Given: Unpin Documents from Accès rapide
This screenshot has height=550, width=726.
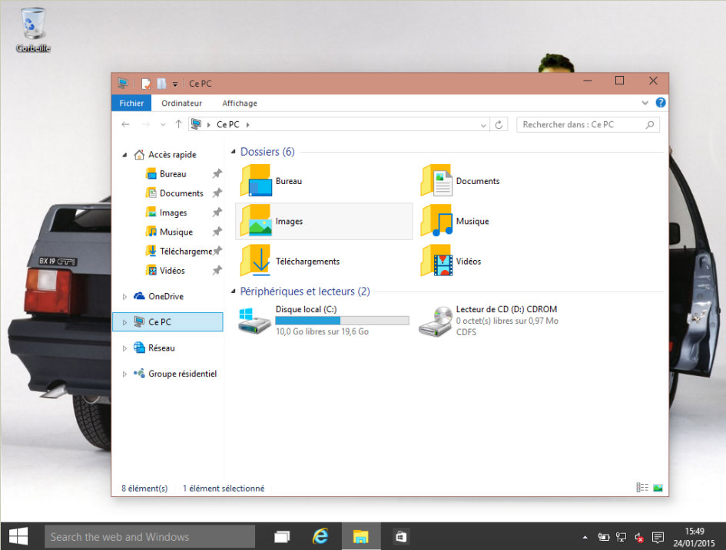Looking at the screenshot, I should point(217,193).
